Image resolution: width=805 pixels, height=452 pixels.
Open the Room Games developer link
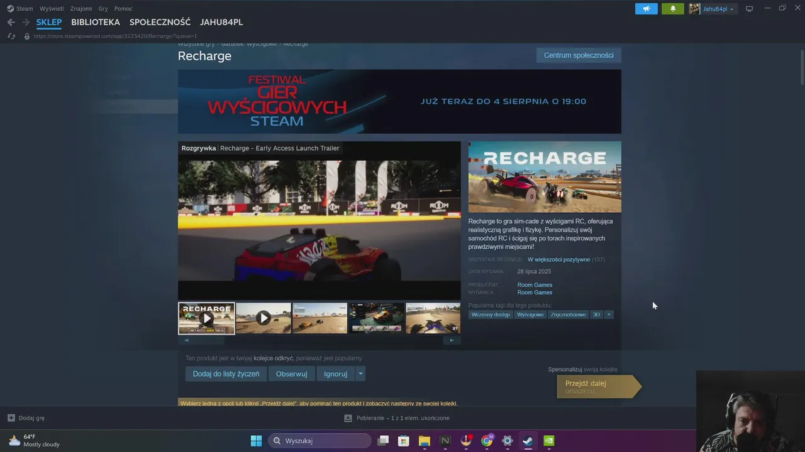(535, 285)
